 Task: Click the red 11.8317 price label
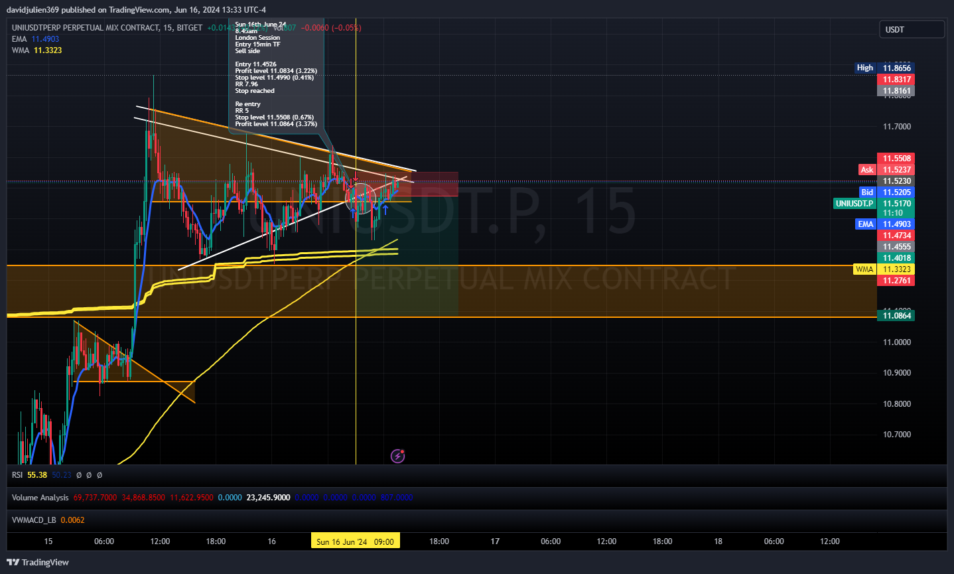click(x=896, y=79)
